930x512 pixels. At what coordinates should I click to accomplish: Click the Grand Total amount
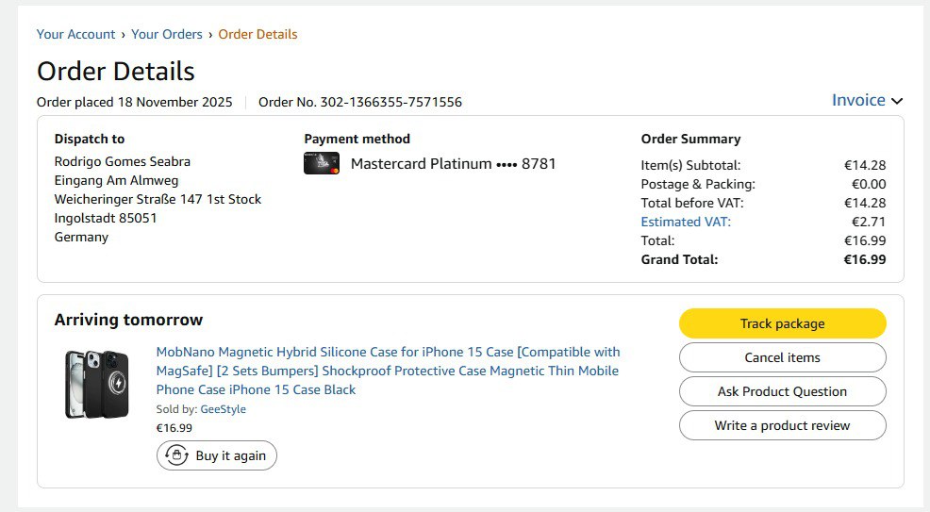point(864,259)
